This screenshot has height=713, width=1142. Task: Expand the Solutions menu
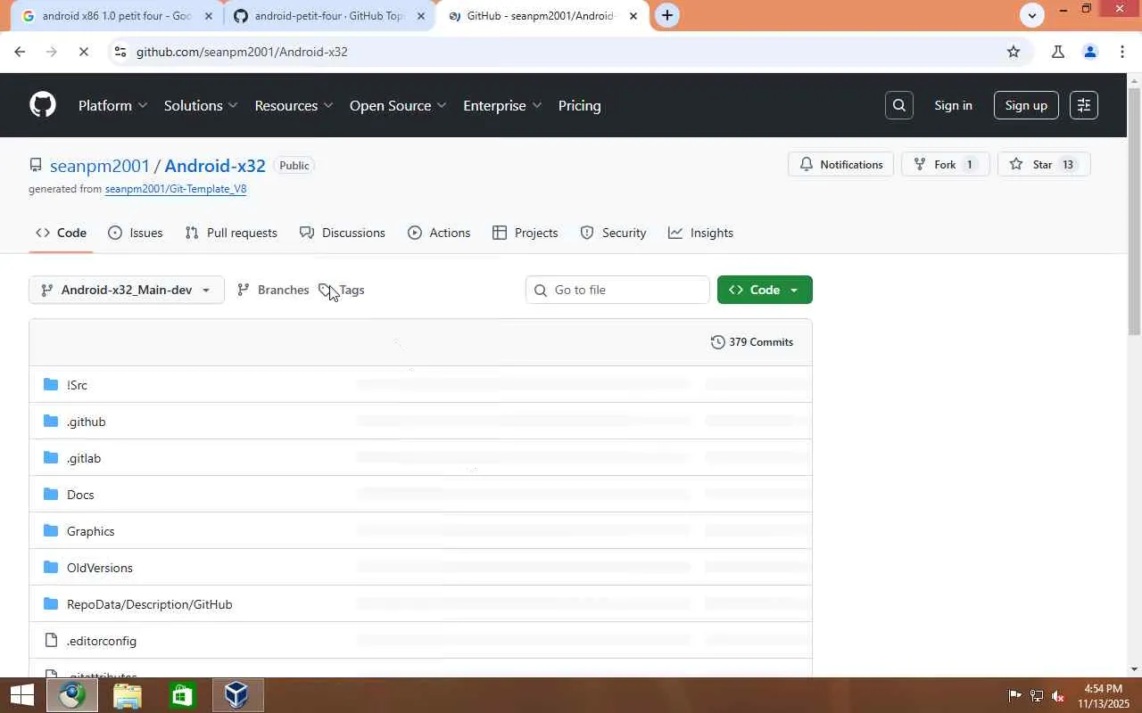coord(201,105)
